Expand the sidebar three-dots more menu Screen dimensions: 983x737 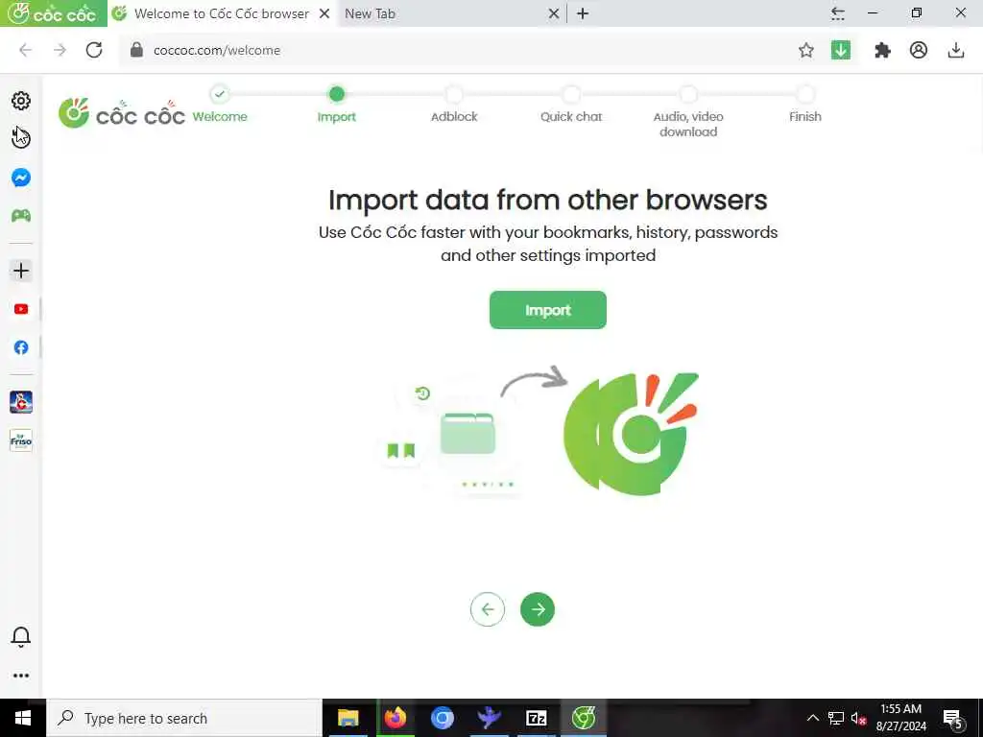[21, 676]
